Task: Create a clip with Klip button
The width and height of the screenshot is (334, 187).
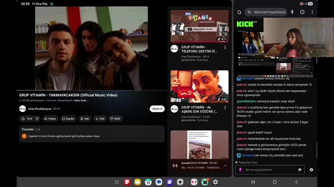Action: [x=85, y=119]
